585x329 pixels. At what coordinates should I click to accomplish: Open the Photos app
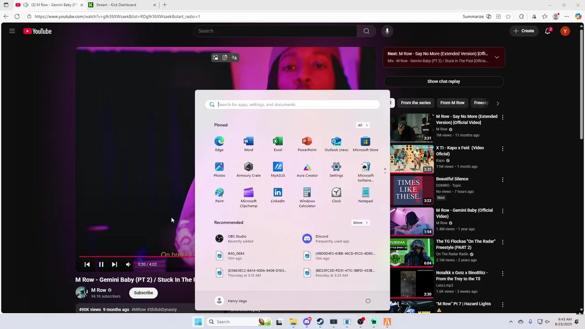coord(219,169)
